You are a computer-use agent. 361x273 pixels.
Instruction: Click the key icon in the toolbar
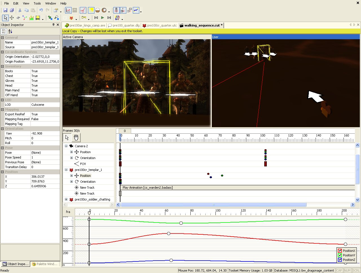(83, 18)
